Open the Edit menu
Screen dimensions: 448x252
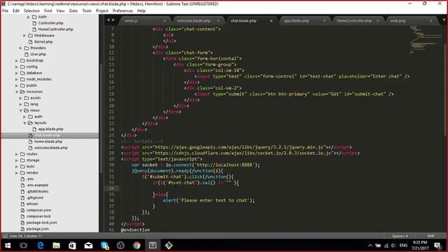[16, 11]
